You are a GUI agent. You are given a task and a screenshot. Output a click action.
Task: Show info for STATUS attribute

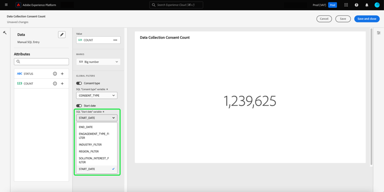tap(55, 74)
